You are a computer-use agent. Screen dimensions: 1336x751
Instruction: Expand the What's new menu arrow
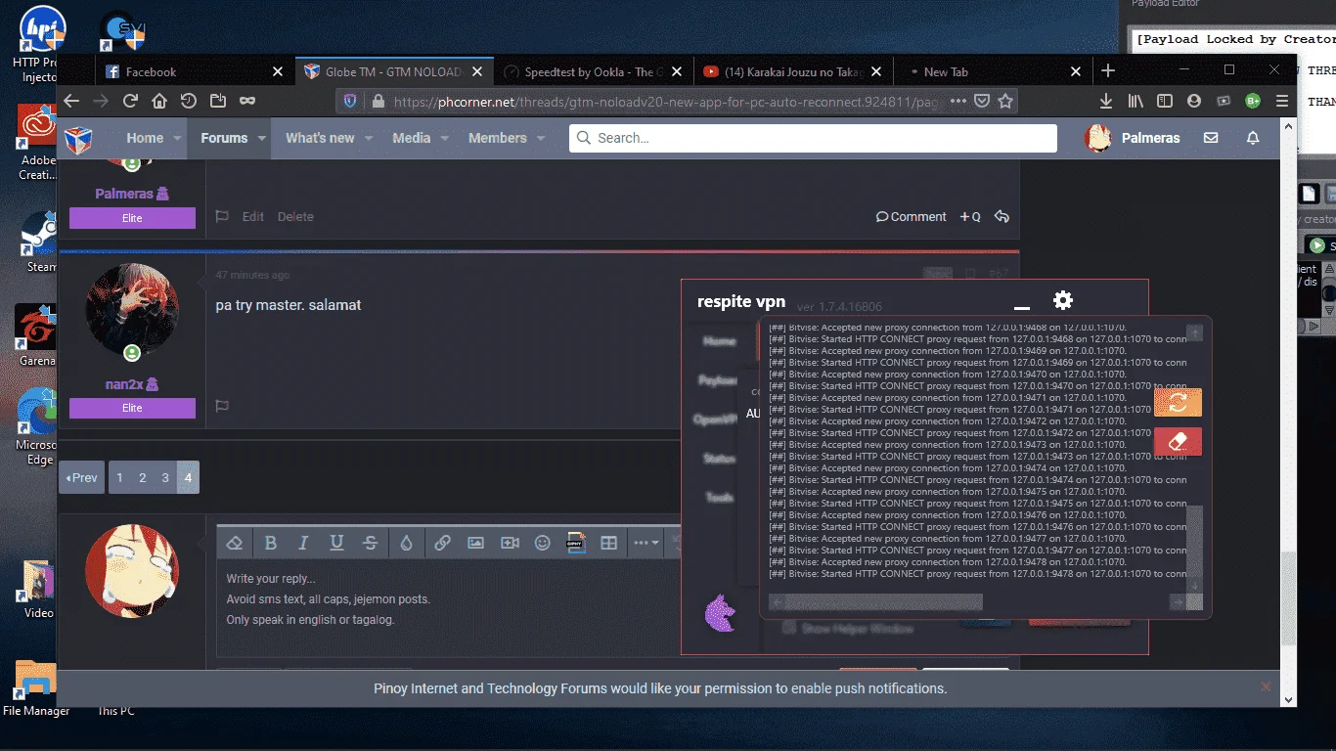(x=369, y=139)
